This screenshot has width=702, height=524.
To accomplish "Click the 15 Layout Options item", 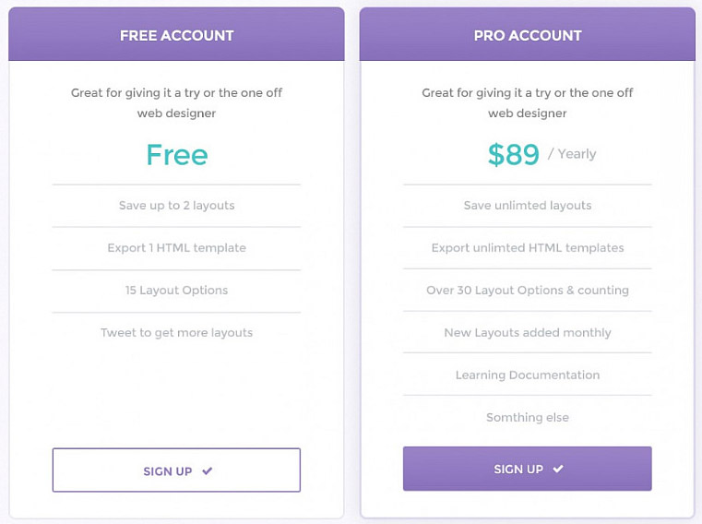I will click(x=176, y=291).
